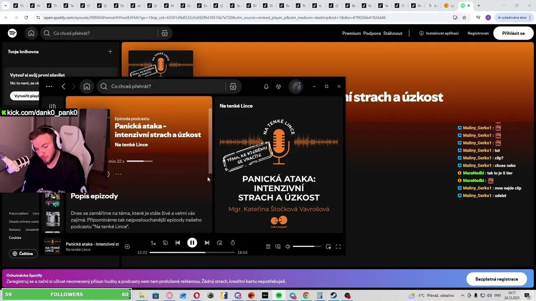The image size is (536, 301).
Task: Open the Čeština language selector
Action: pos(23,253)
